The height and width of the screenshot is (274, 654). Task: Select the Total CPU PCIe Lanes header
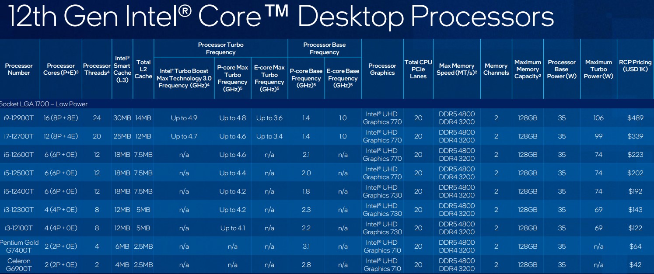point(418,69)
